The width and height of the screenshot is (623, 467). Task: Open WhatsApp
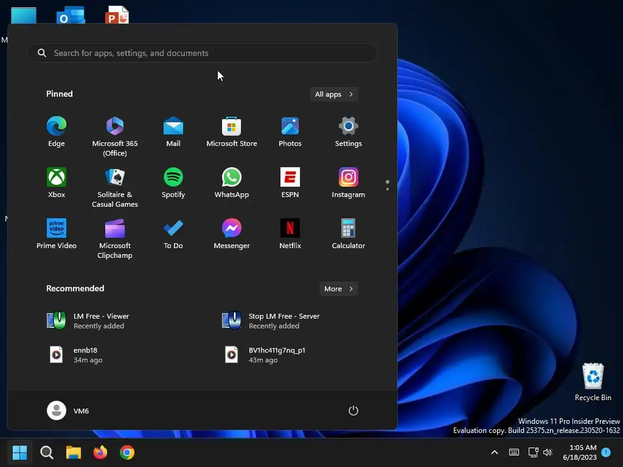232,183
